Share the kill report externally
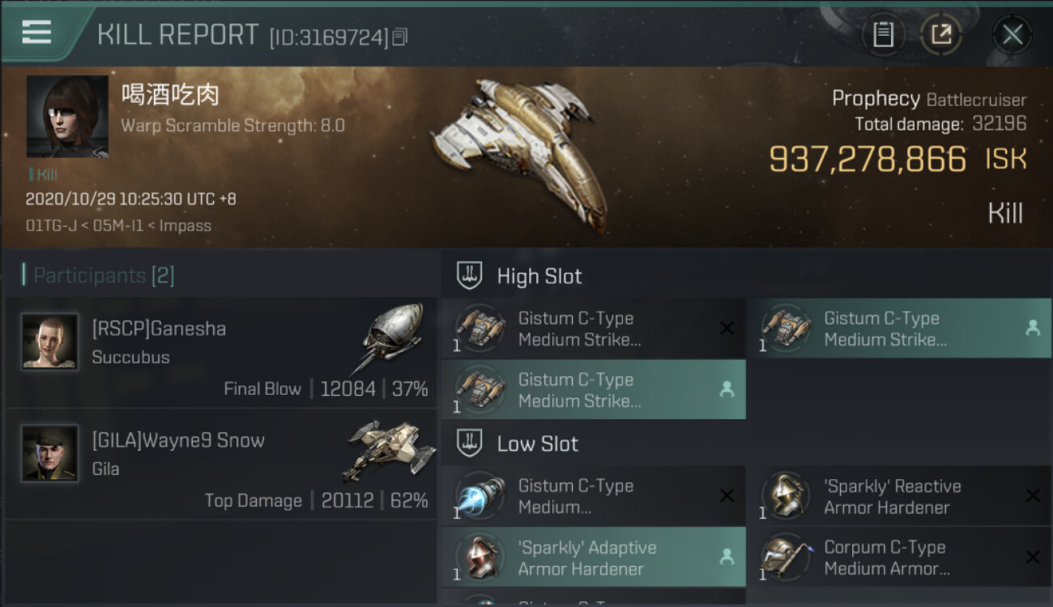 tap(940, 35)
